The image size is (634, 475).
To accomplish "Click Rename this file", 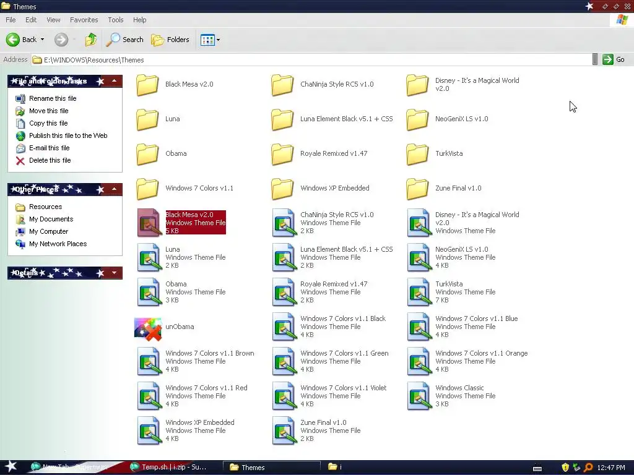I will 53,98.
